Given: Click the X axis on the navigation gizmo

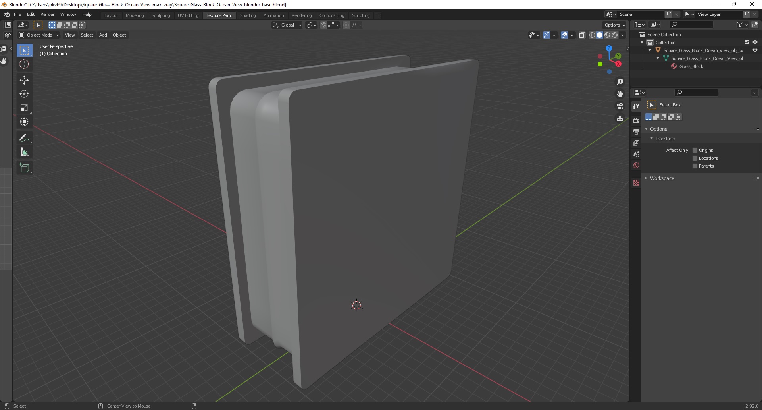Looking at the screenshot, I should coord(618,64).
